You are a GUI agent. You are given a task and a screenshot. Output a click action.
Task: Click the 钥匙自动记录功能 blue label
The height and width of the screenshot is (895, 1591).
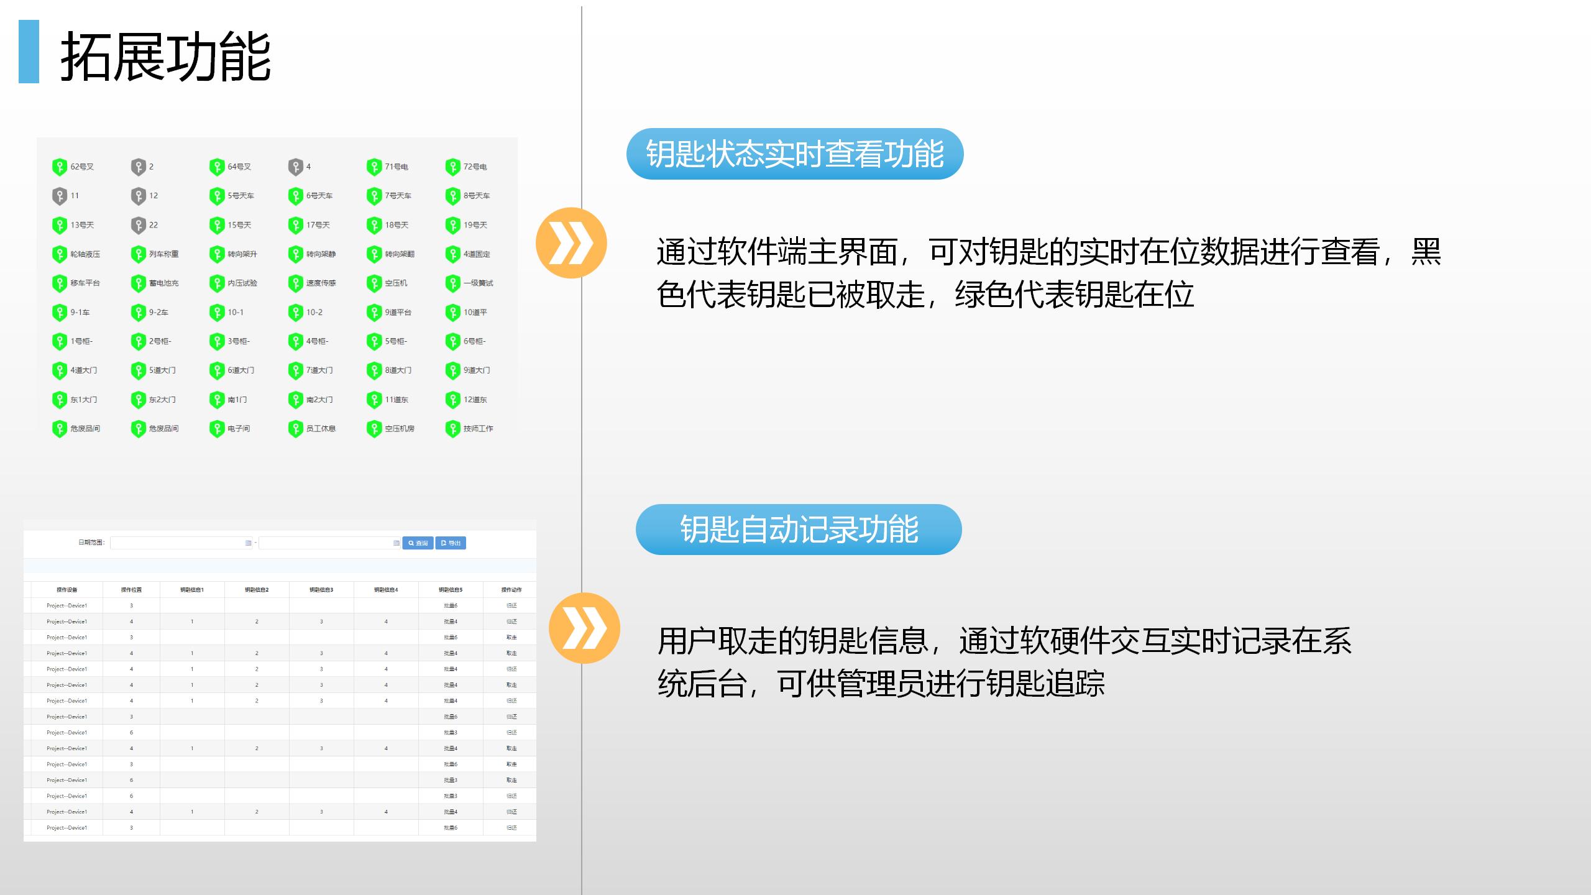point(799,530)
